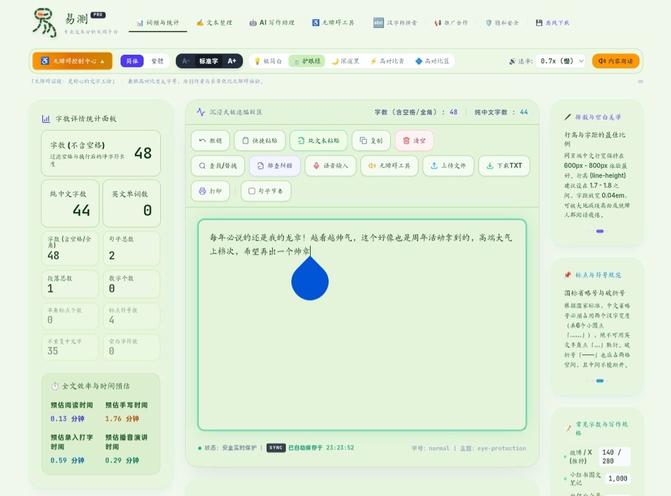This screenshot has height=496, width=671.
Task: Decrease font size with A-
Action: pyautogui.click(x=186, y=61)
